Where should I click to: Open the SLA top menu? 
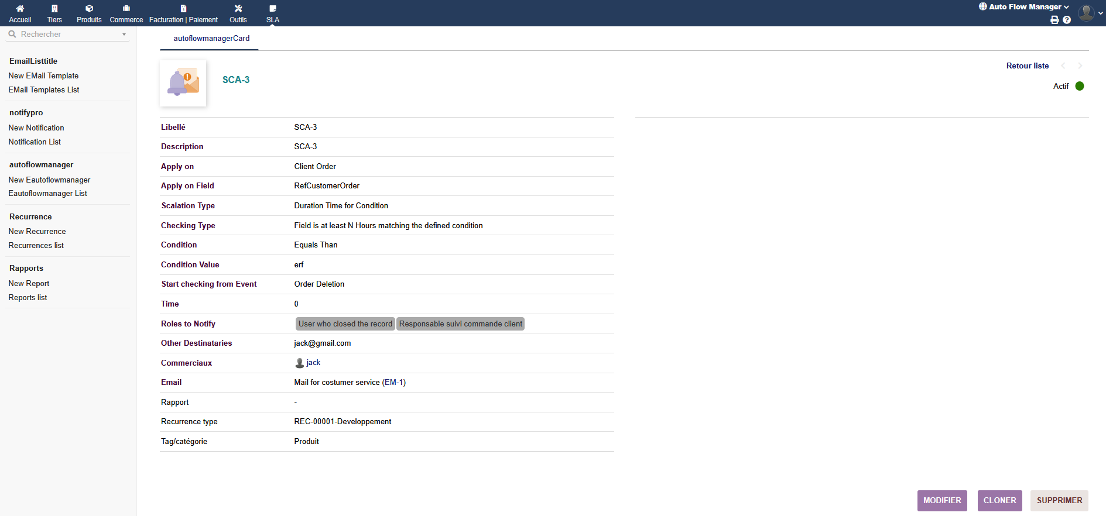point(272,13)
